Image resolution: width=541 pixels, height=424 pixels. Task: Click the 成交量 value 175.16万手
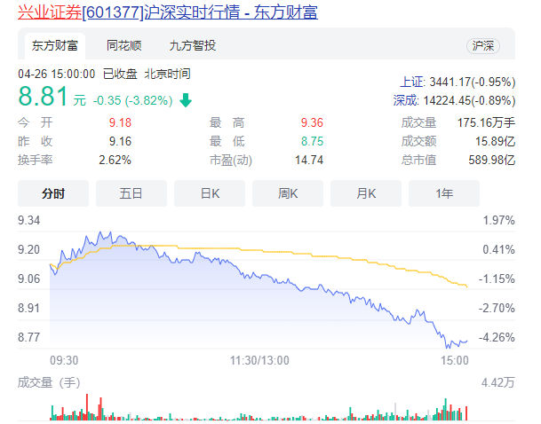coord(486,122)
